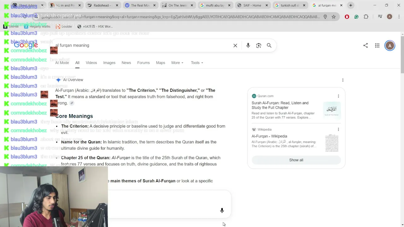The image size is (404, 227).
Task: Close the Radiohead tab
Action: point(117,5)
